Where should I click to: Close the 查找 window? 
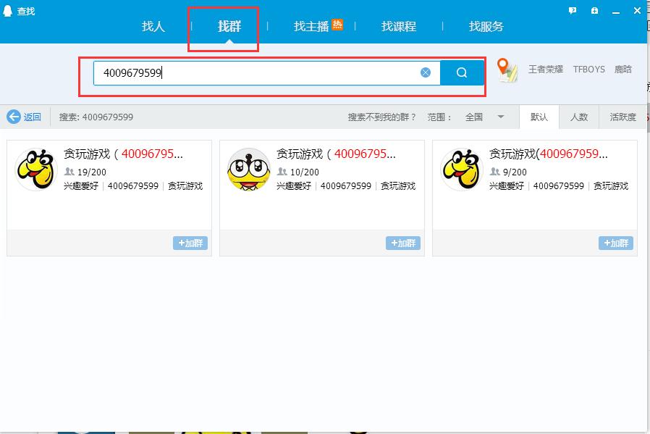click(637, 11)
